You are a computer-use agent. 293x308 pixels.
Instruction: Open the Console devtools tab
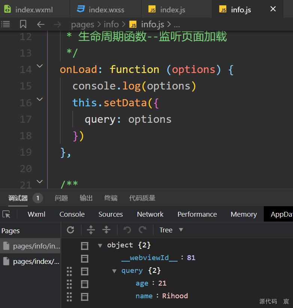[72, 214]
